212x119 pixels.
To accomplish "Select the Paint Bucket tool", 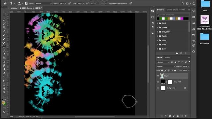I will [x=4, y=58].
